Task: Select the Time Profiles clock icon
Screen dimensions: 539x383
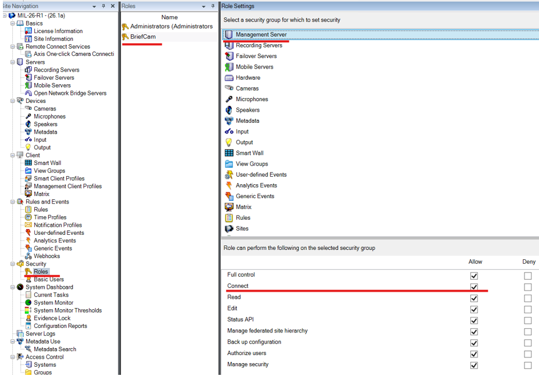Action: pos(28,217)
